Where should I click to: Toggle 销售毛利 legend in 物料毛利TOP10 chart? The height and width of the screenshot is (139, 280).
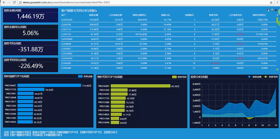click(x=179, y=77)
